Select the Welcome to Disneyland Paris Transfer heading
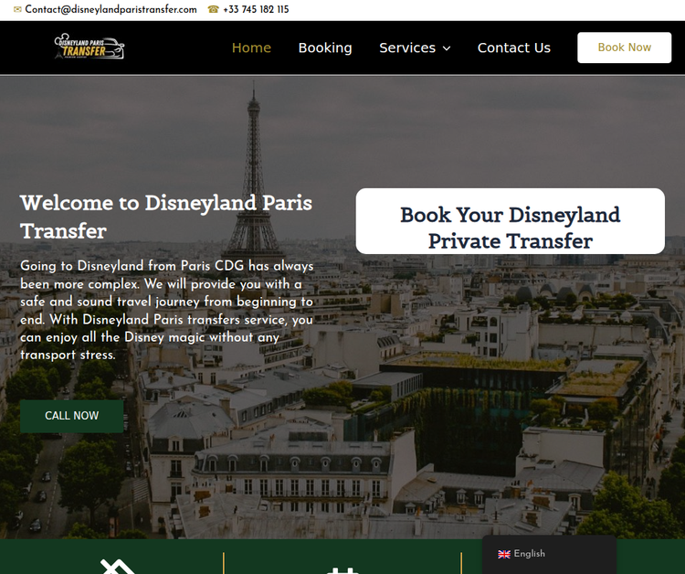Image resolution: width=685 pixels, height=574 pixels. [166, 217]
